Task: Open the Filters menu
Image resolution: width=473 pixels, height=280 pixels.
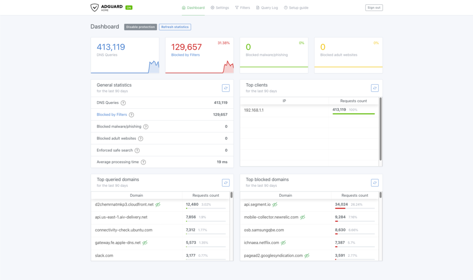Action: tap(243, 8)
